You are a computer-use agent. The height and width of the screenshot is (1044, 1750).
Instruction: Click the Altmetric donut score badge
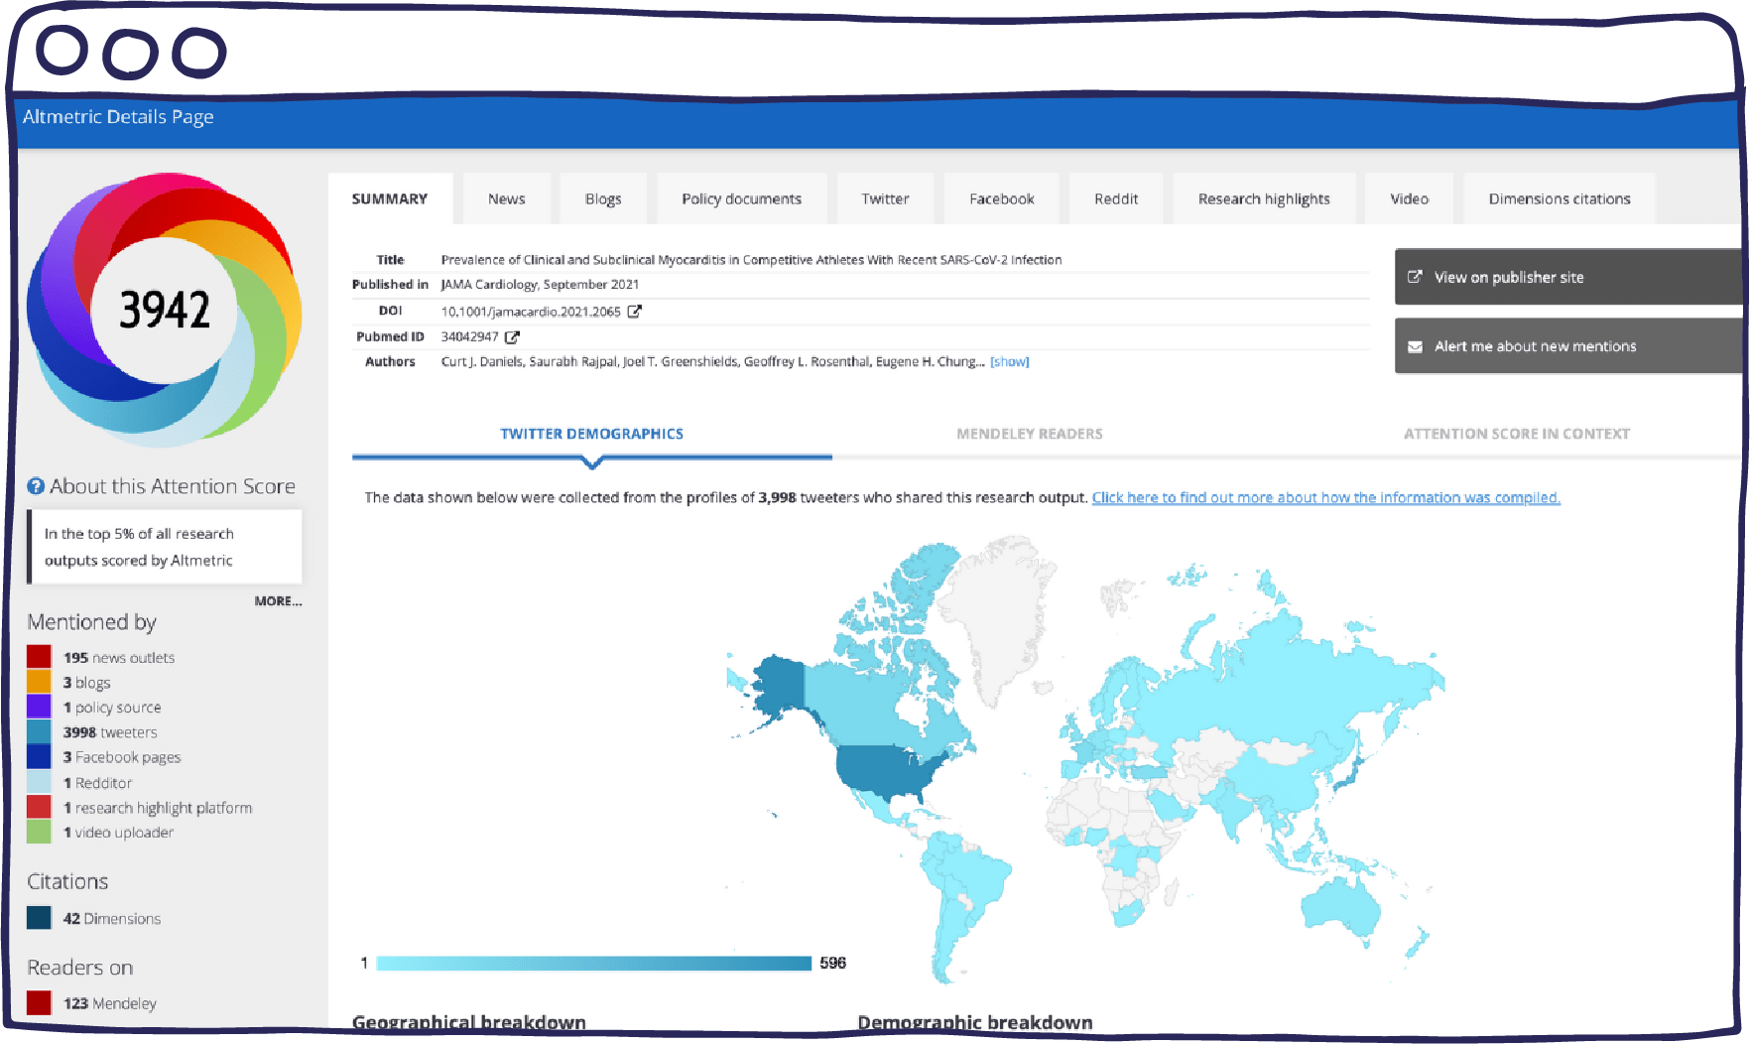point(165,308)
